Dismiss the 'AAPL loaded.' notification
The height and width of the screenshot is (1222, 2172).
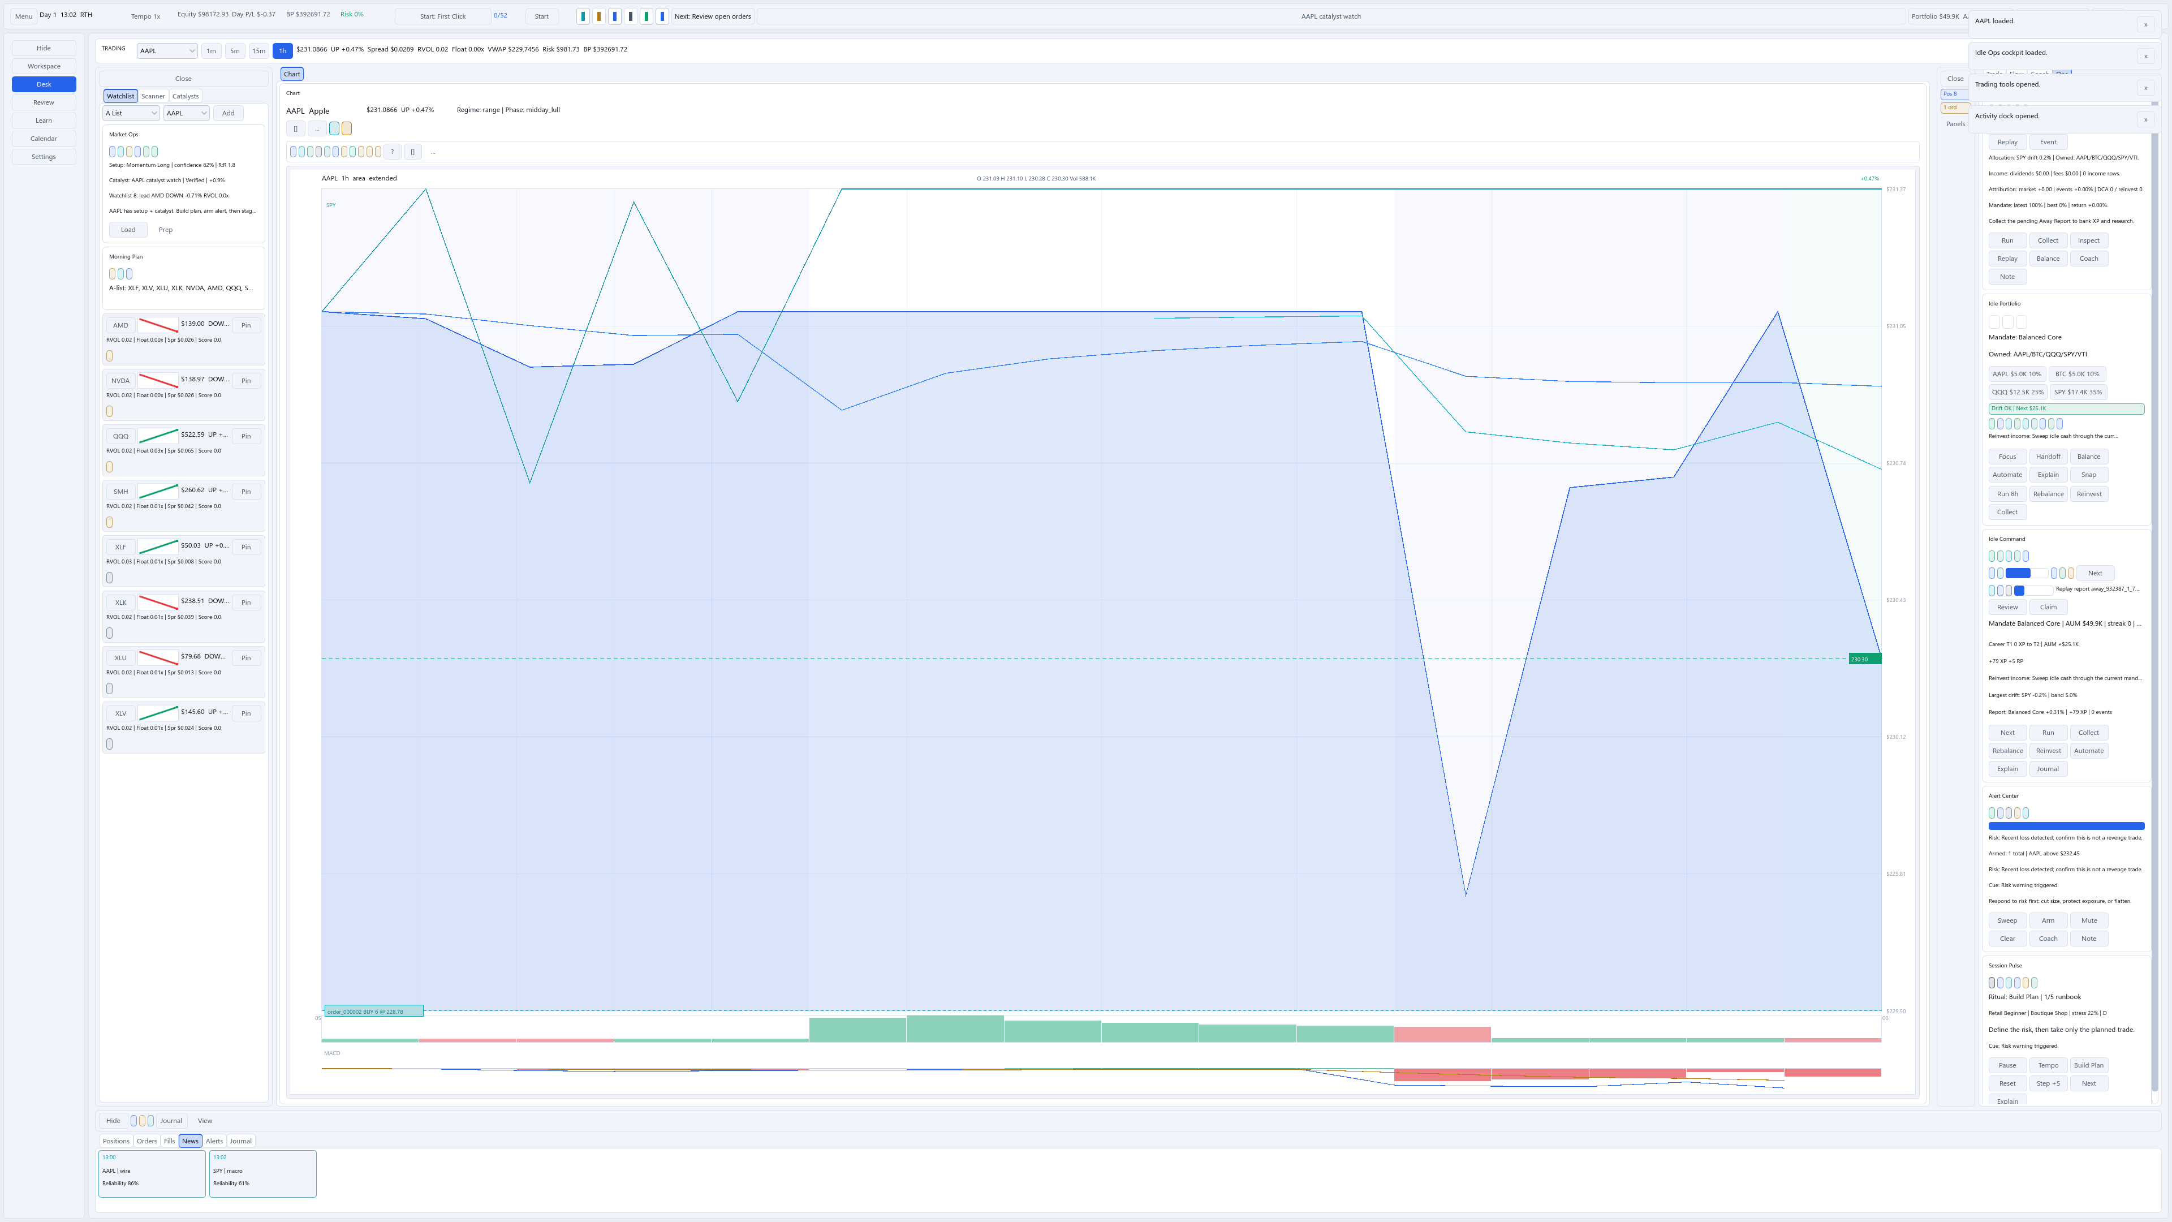coord(2146,24)
